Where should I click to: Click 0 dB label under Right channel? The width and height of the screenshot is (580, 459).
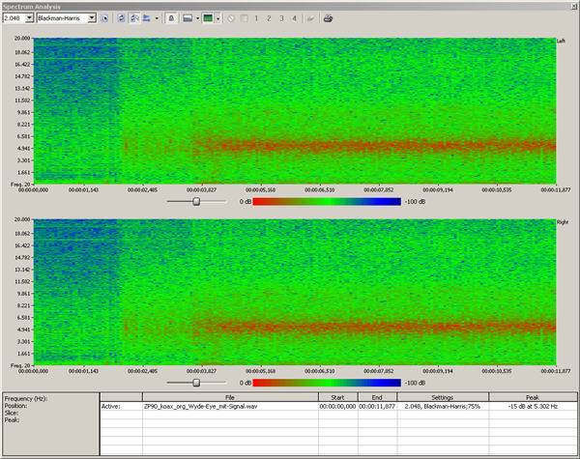coord(246,383)
